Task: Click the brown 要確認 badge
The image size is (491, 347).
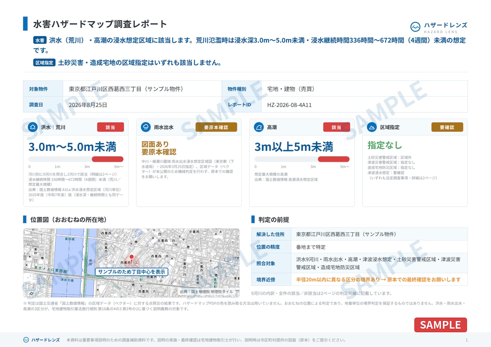Action: point(447,127)
